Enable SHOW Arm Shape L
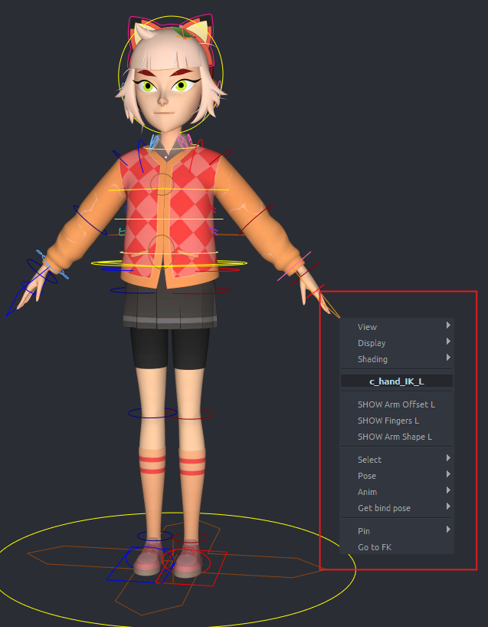The height and width of the screenshot is (627, 488). coord(395,437)
